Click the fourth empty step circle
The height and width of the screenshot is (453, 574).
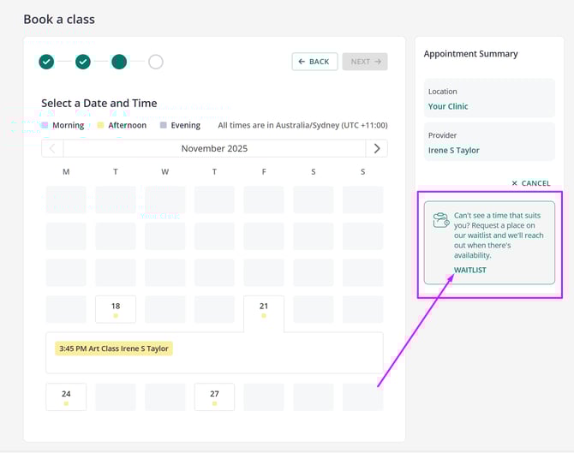click(x=155, y=62)
